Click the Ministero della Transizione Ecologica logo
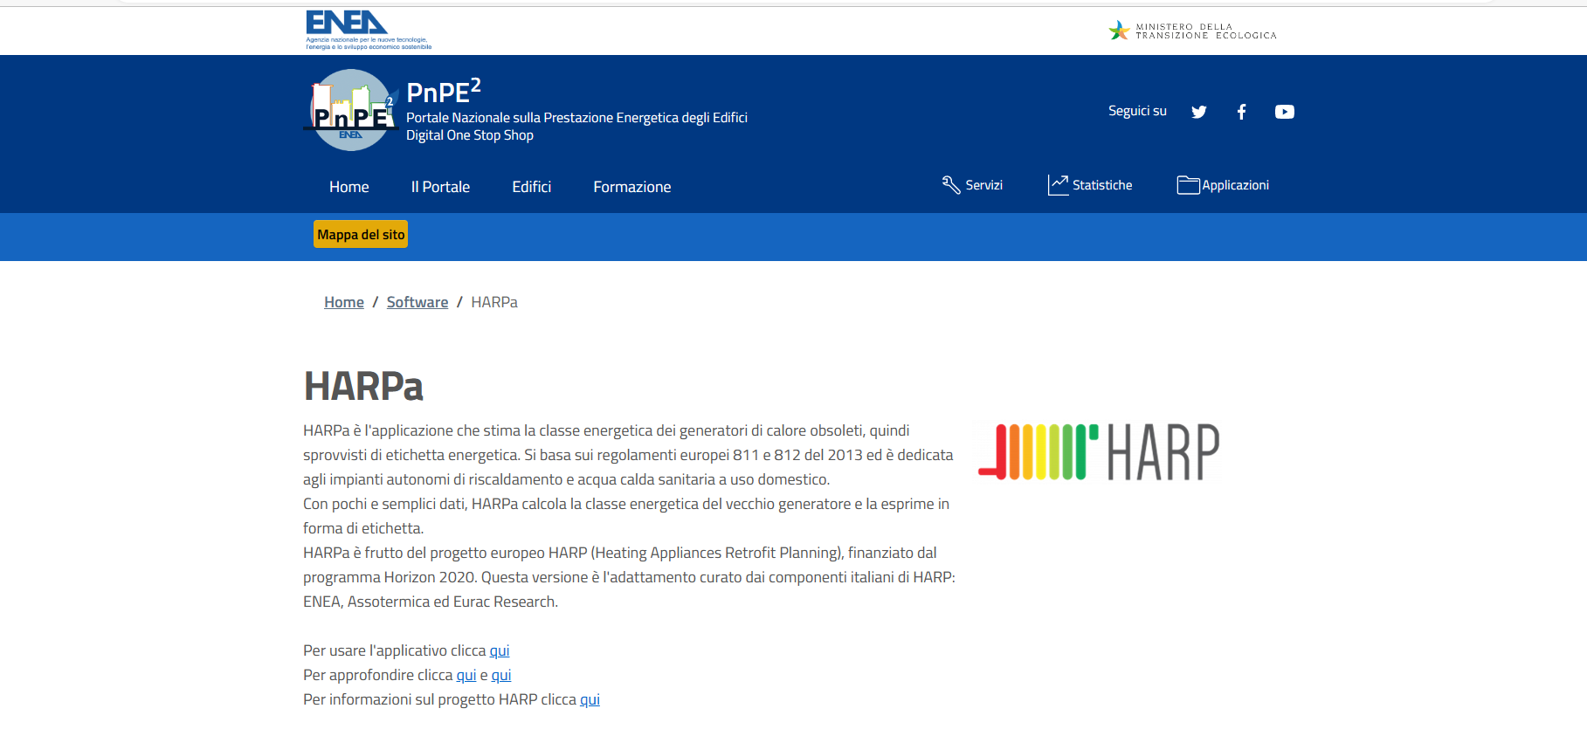The height and width of the screenshot is (736, 1587). coord(1192,31)
